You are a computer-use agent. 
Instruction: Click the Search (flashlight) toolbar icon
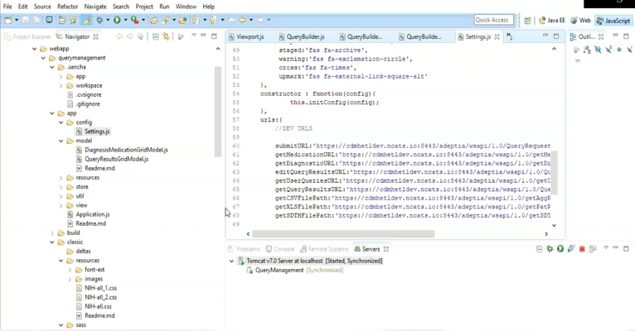click(166, 20)
